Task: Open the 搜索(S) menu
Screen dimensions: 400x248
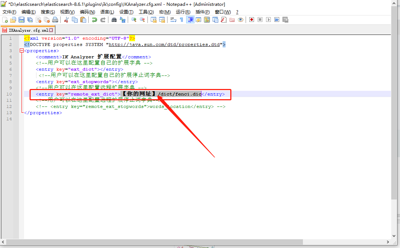Action: coord(48,12)
